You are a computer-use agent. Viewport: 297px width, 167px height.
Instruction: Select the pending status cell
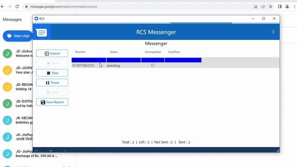click(113, 65)
